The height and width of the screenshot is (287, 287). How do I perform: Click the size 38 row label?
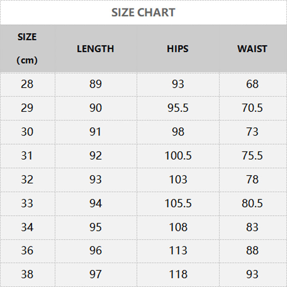(27, 274)
